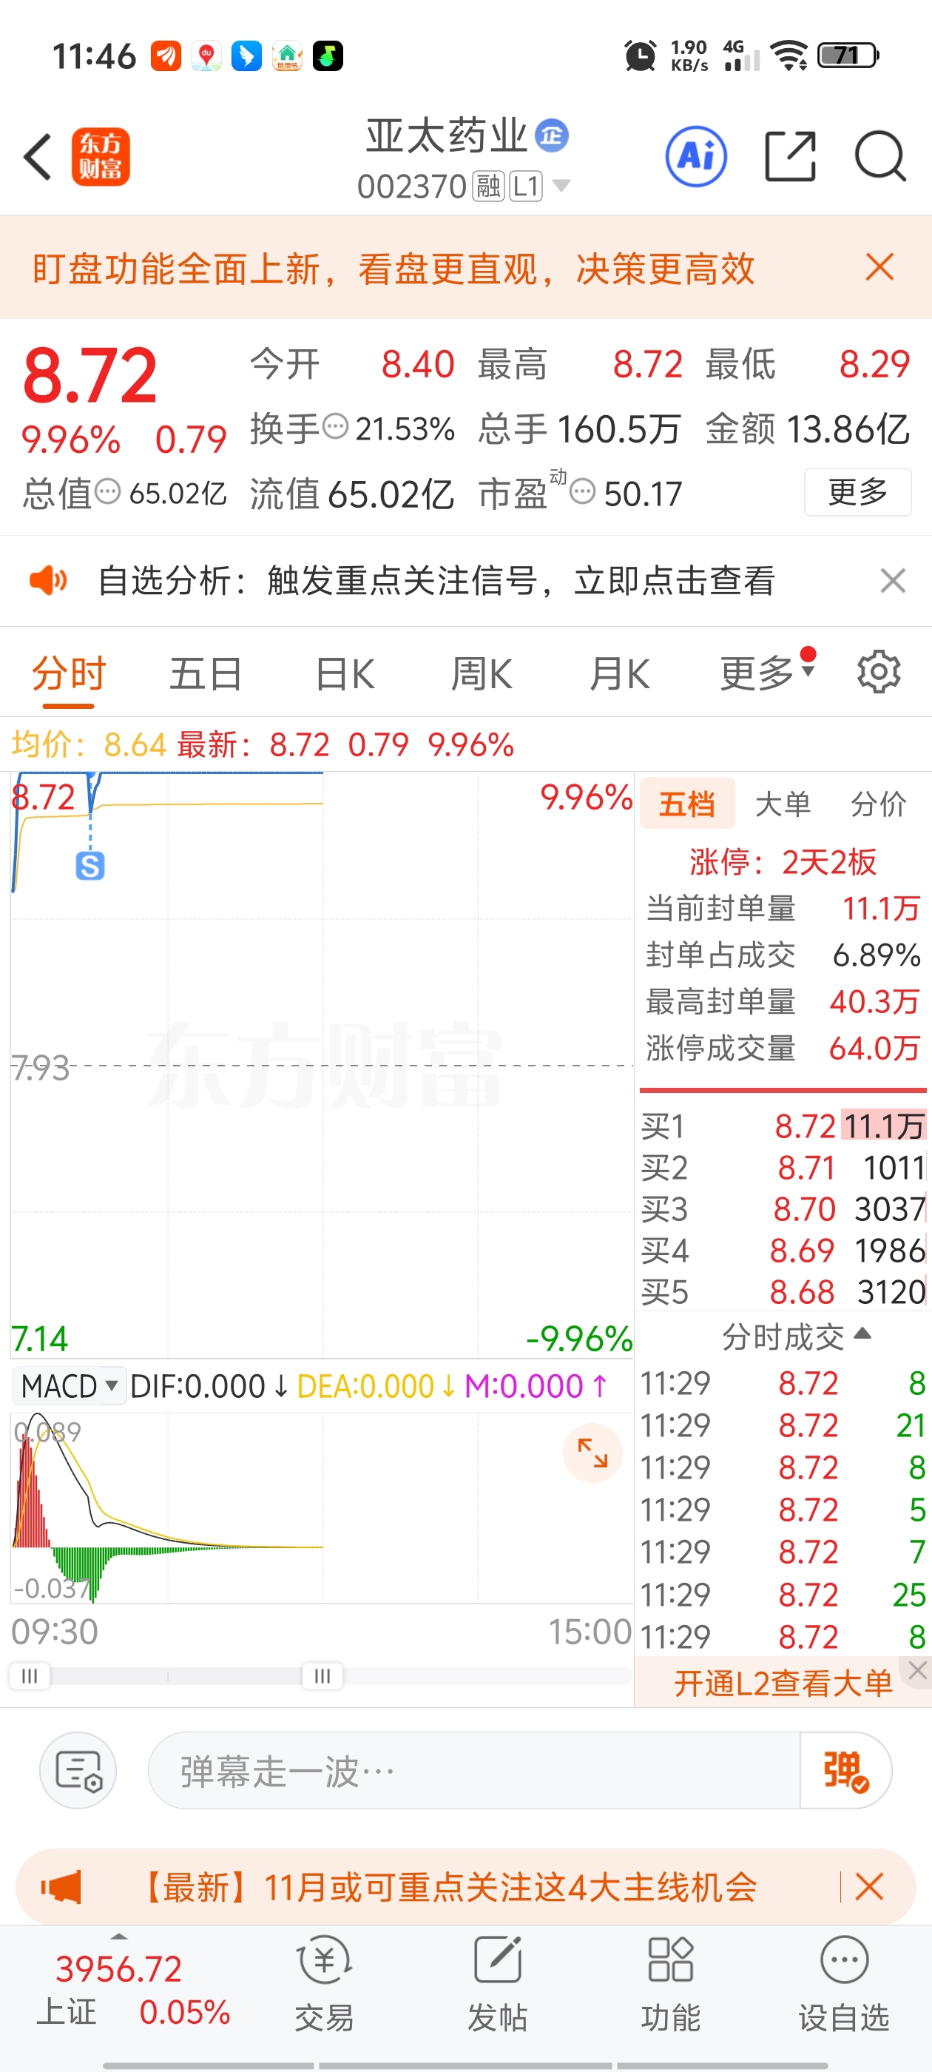Tap 涨停成交量 64.0万 row
Image resolution: width=932 pixels, height=2072 pixels.
click(783, 1048)
